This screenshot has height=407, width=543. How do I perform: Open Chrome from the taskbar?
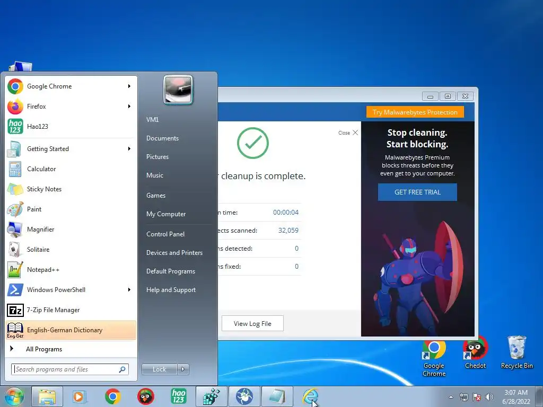[x=112, y=396]
